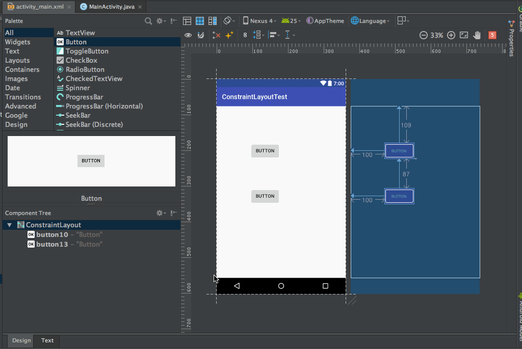Click Infer Constraints sparkle icon
This screenshot has width=522, height=349.
pos(229,35)
